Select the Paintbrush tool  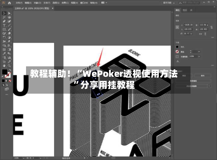(x=9, y=29)
